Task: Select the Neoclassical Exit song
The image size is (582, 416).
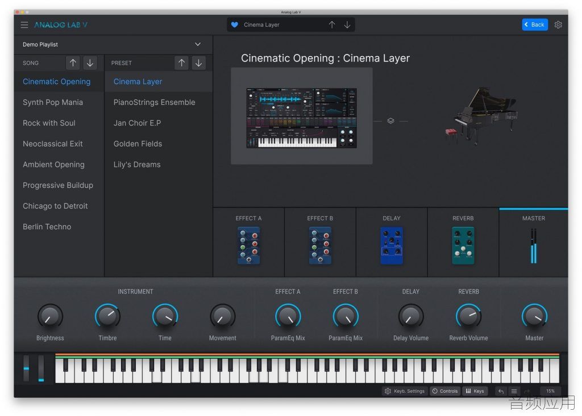Action: tap(59, 144)
